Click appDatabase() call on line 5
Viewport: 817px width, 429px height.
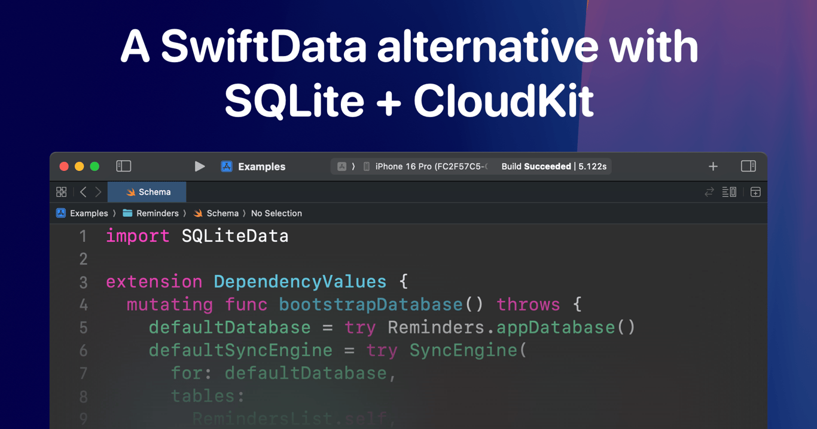(566, 327)
